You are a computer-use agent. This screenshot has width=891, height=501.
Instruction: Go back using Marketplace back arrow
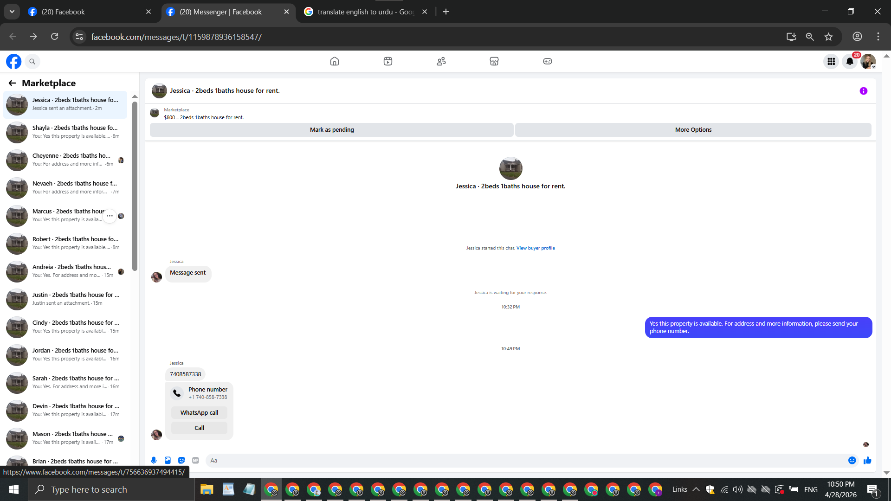click(x=12, y=83)
